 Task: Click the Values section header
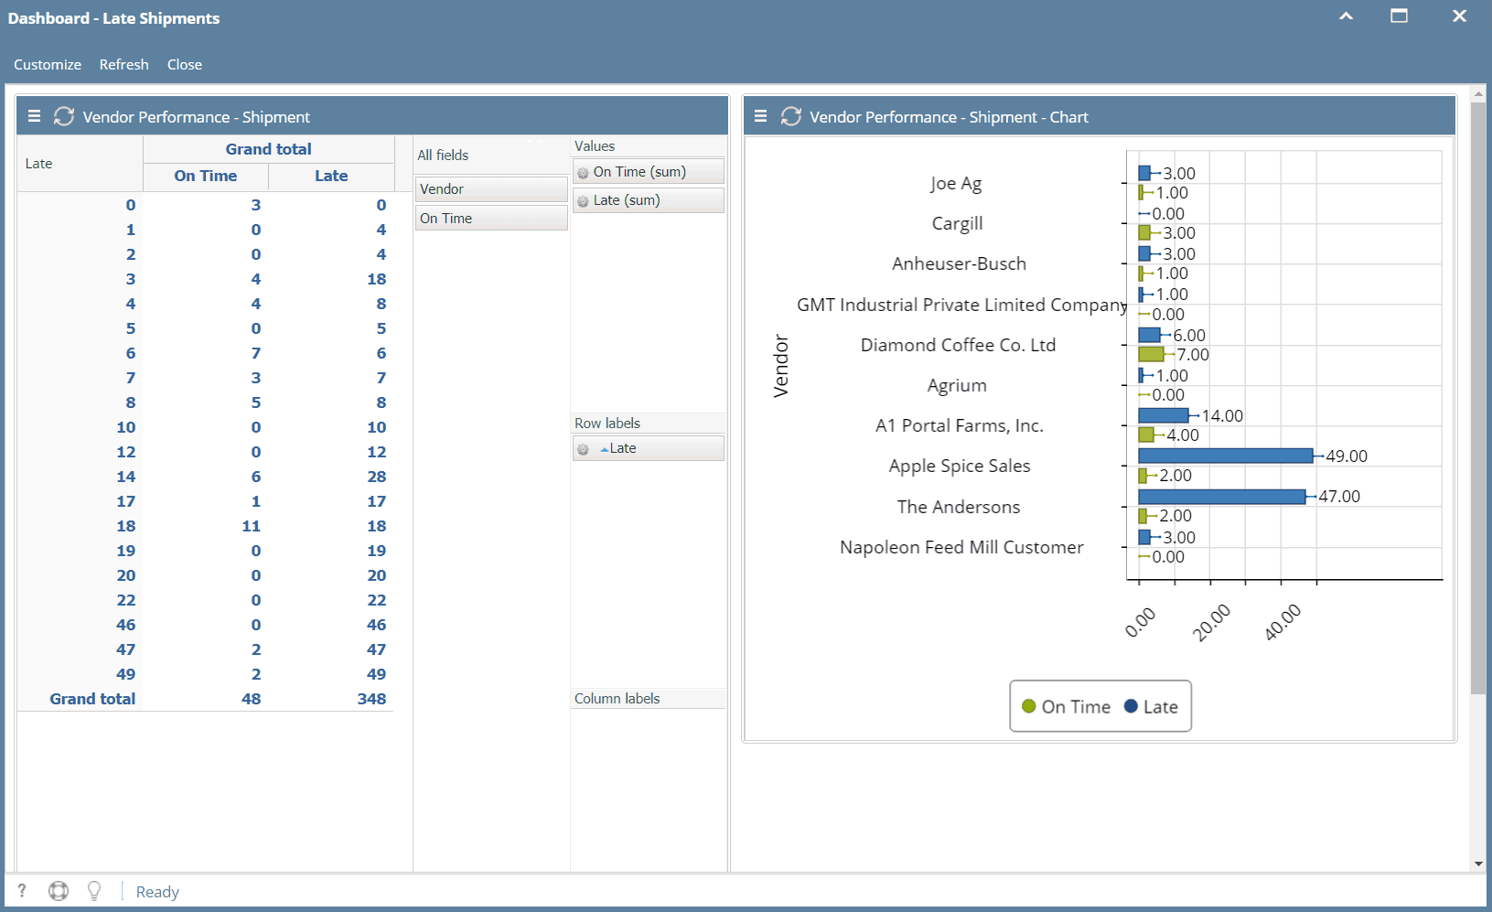pyautogui.click(x=649, y=146)
